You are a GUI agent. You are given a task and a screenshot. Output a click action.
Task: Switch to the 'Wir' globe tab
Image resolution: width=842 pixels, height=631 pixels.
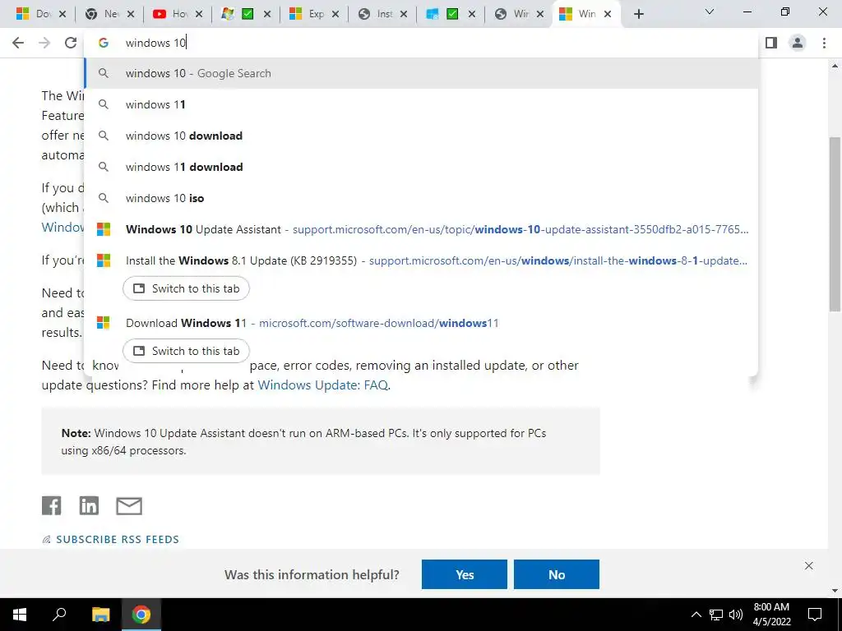tap(511, 15)
